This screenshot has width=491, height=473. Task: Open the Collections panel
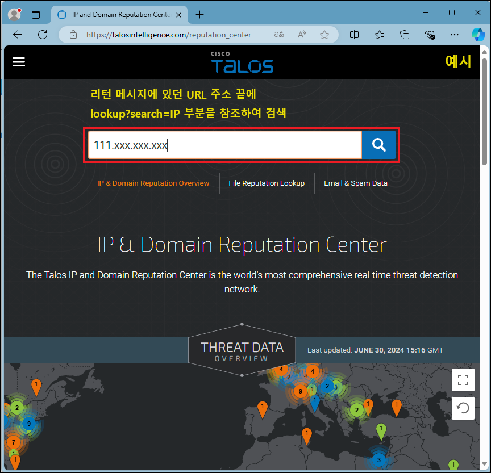point(405,35)
